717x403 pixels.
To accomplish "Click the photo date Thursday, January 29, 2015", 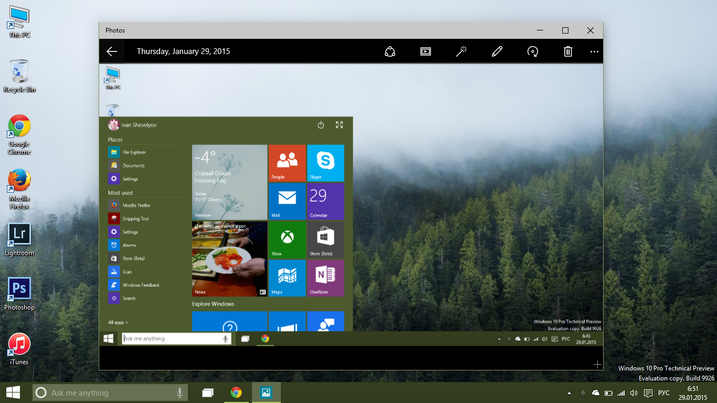I will (184, 51).
